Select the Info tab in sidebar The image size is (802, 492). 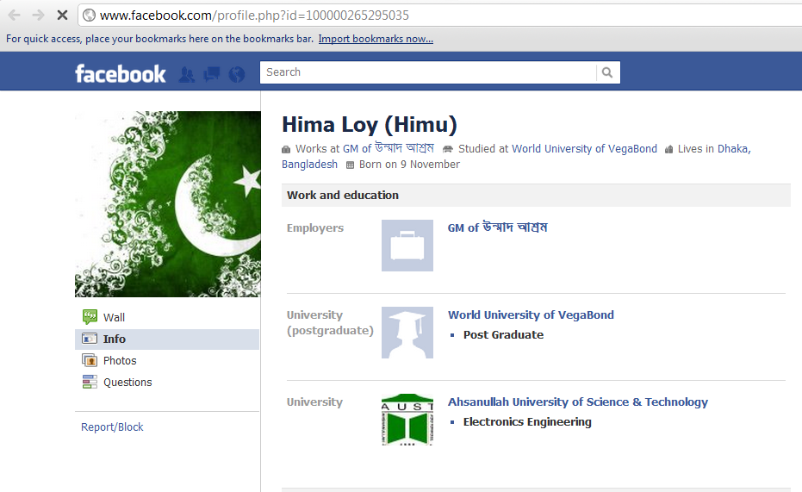167,339
